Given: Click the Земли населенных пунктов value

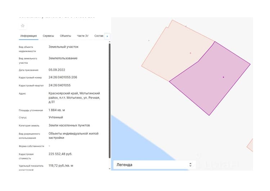Looking at the screenshot, I should click(69, 125).
